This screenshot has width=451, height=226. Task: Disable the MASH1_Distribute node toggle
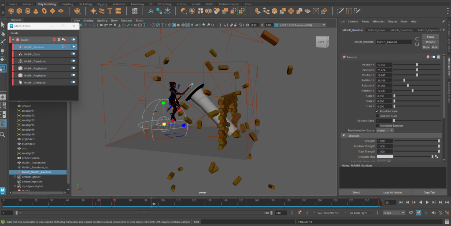[x=73, y=82]
